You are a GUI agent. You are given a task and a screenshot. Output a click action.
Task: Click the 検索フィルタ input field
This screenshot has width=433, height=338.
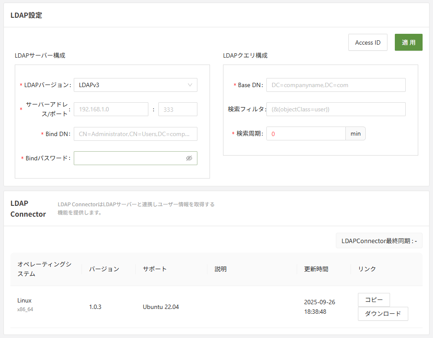[x=335, y=109]
